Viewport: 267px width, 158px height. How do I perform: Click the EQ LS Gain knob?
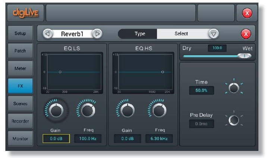tap(56, 110)
